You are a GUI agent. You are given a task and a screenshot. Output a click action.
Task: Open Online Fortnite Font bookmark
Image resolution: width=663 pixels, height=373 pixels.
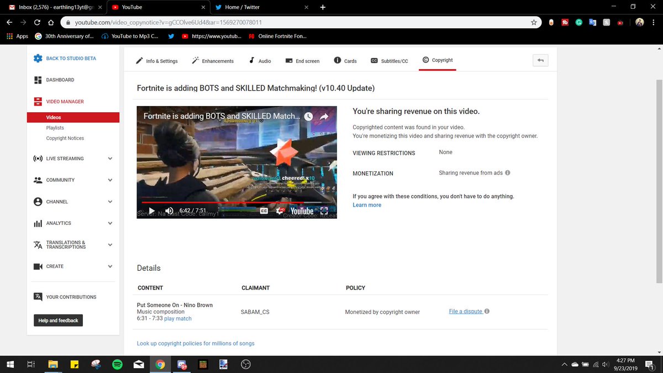tap(277, 36)
